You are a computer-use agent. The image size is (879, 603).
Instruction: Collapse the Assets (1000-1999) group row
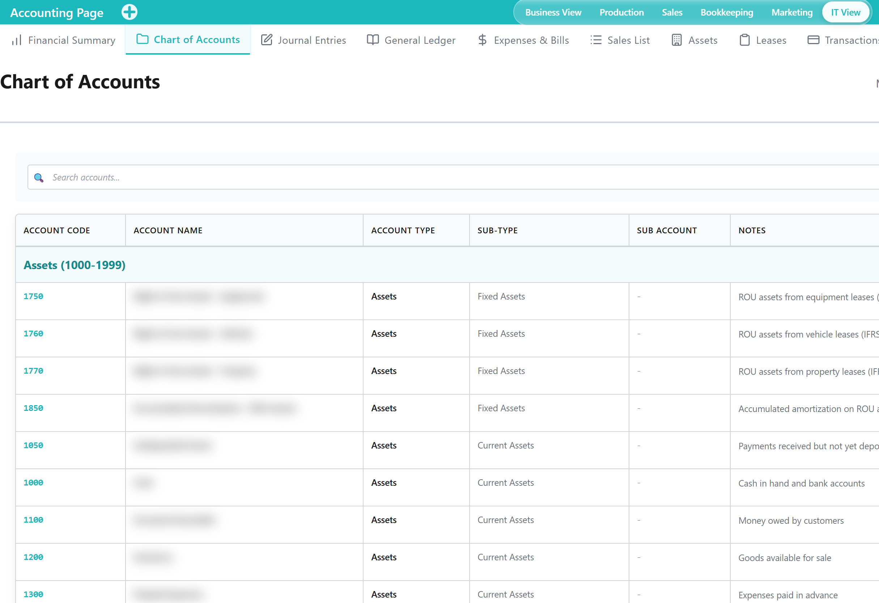tap(447, 265)
